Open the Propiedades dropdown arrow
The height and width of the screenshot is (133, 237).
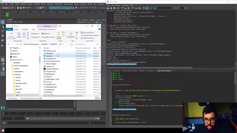click(71, 38)
